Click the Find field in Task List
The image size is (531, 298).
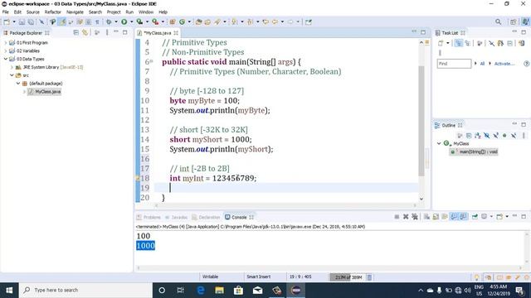click(x=454, y=64)
